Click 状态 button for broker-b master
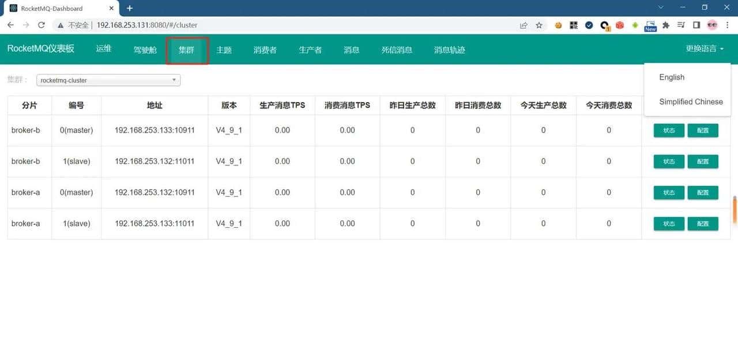 668,130
